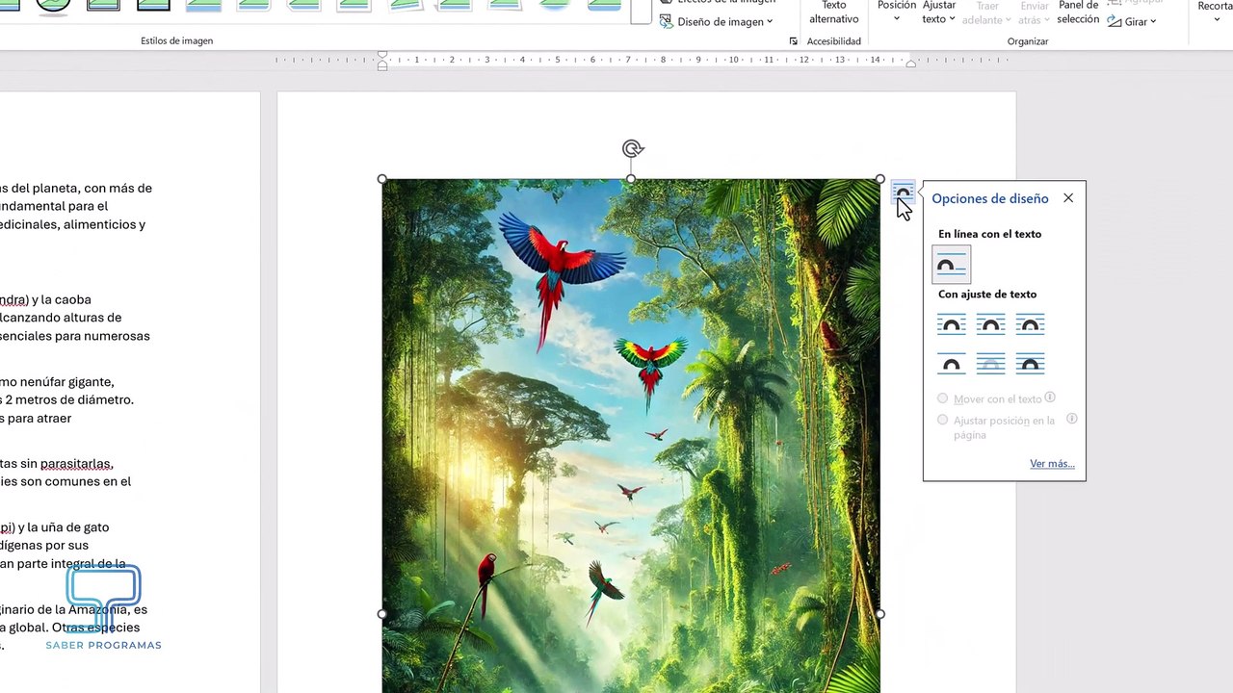
Task: Select top and bottom text wrapping
Action: point(951,364)
